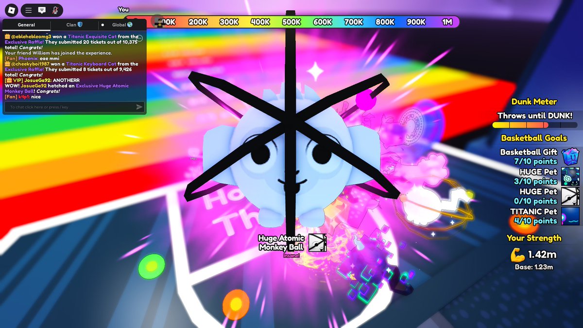The image size is (583, 328).
Task: Click the Basketball Gift reward icon
Action: click(x=570, y=156)
